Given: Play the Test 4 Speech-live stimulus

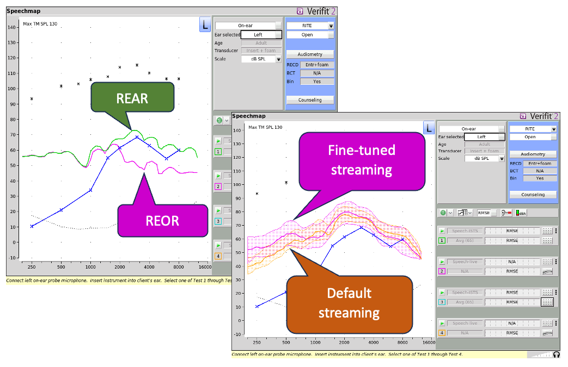Looking at the screenshot, I should (x=442, y=324).
